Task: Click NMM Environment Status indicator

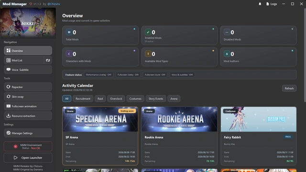Action: 28,147
